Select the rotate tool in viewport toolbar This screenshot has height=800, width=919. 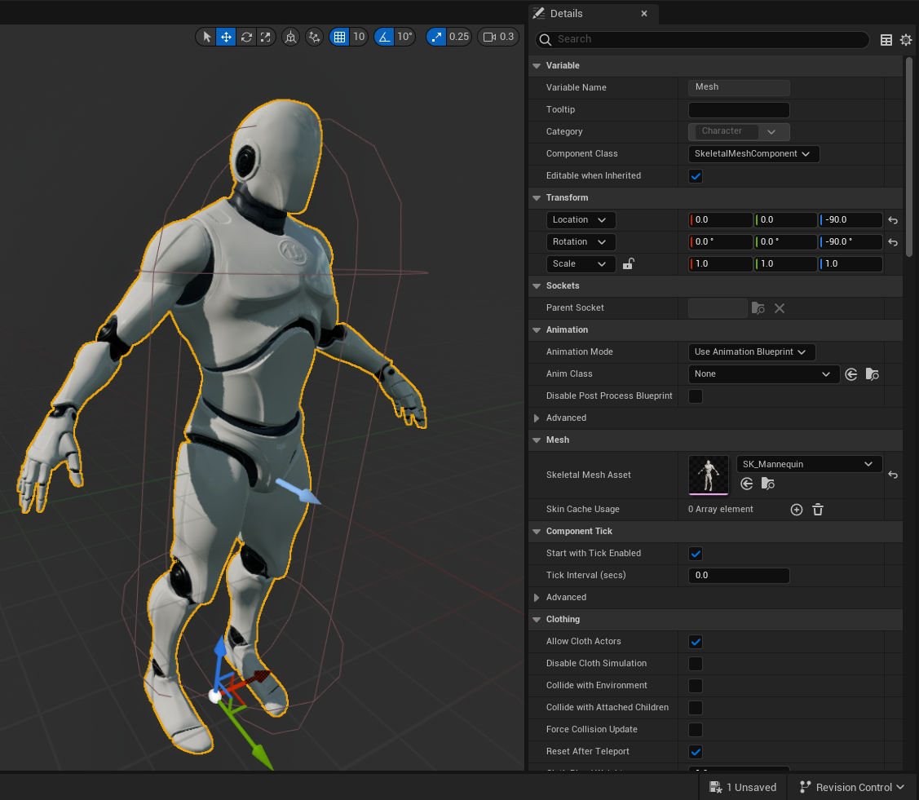tap(246, 37)
